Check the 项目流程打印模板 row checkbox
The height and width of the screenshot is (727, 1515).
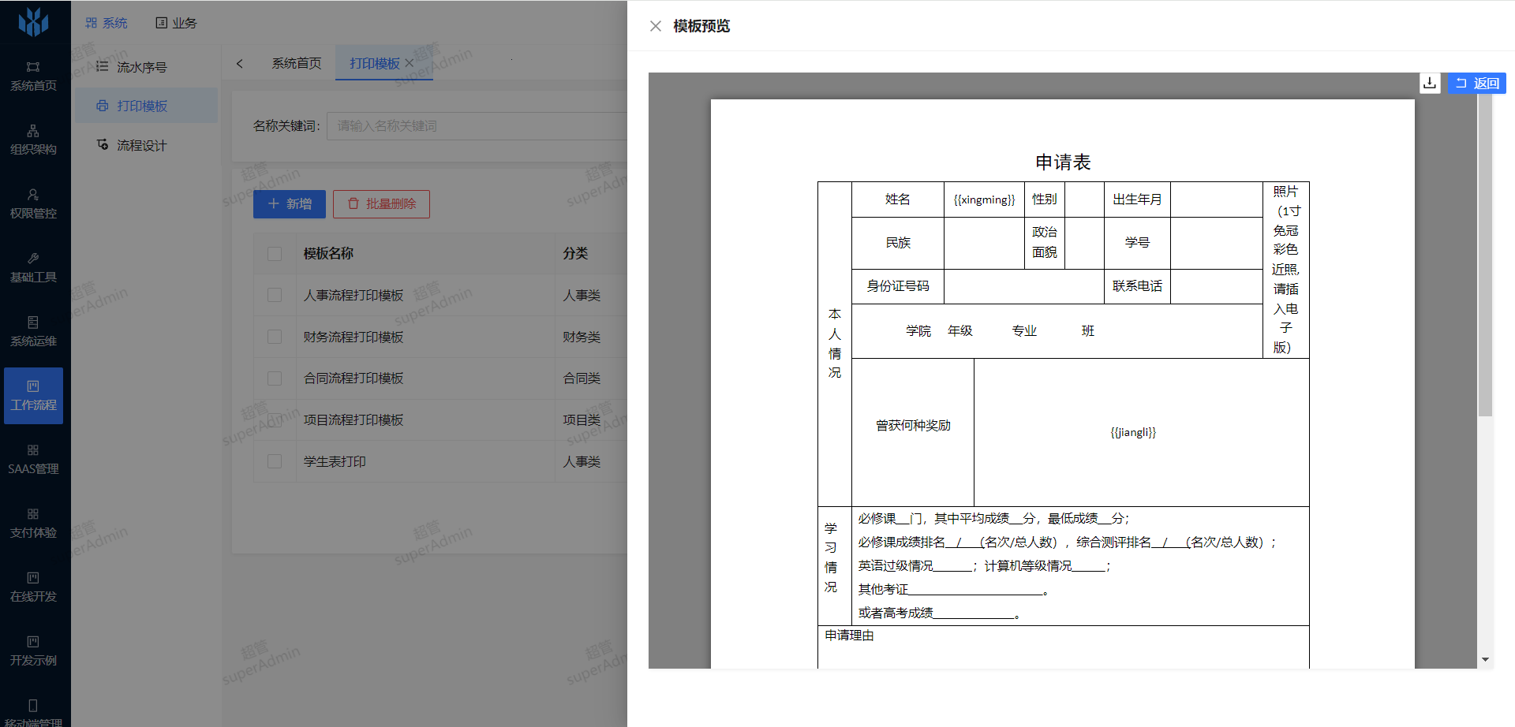click(275, 419)
